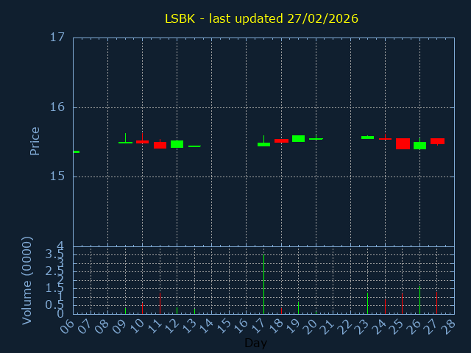Click the x-axis day label 14
The width and height of the screenshot is (471, 353).
[x=206, y=327]
